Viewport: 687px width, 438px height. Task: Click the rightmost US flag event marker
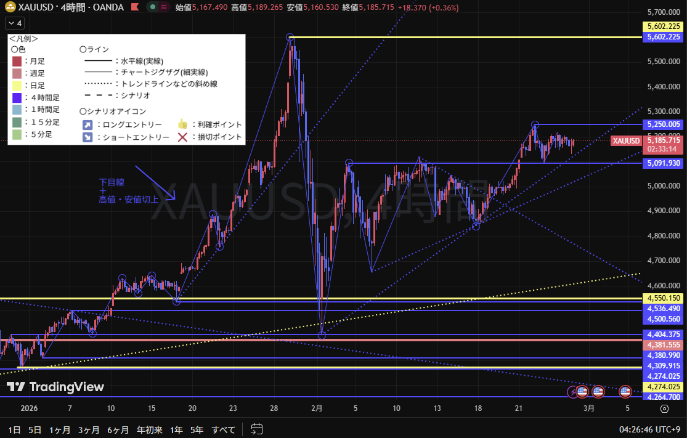pyautogui.click(x=625, y=391)
